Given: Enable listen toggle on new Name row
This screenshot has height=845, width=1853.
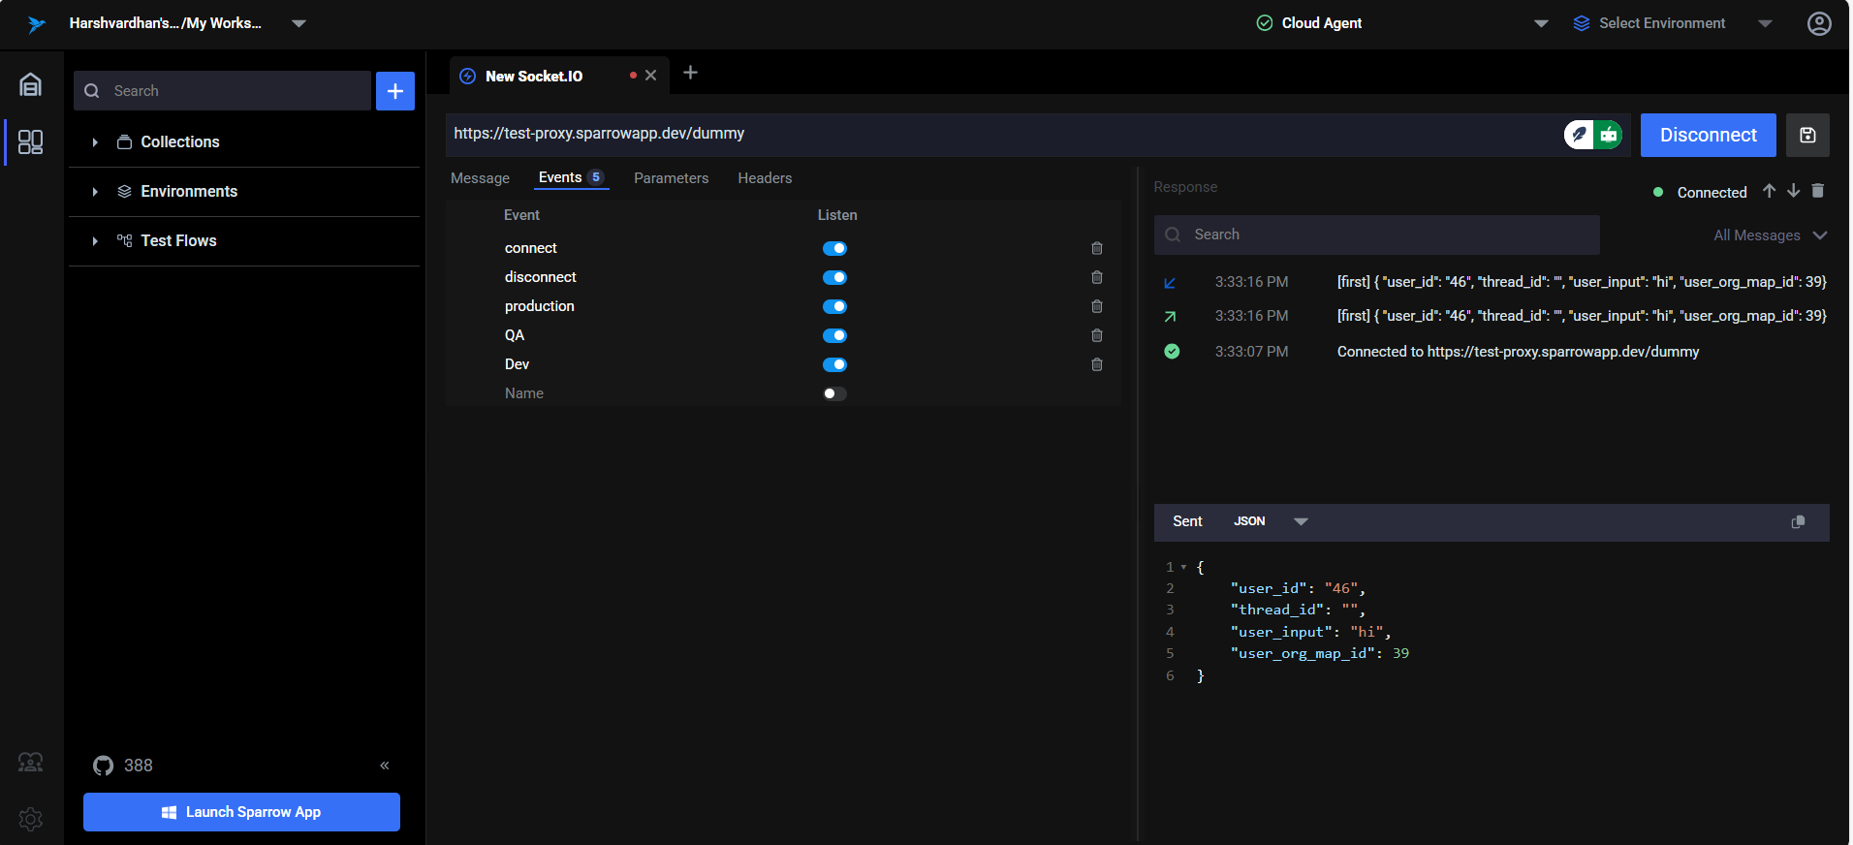Looking at the screenshot, I should pos(834,393).
